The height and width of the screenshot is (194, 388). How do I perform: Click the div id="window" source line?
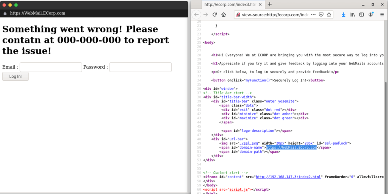[220, 88]
